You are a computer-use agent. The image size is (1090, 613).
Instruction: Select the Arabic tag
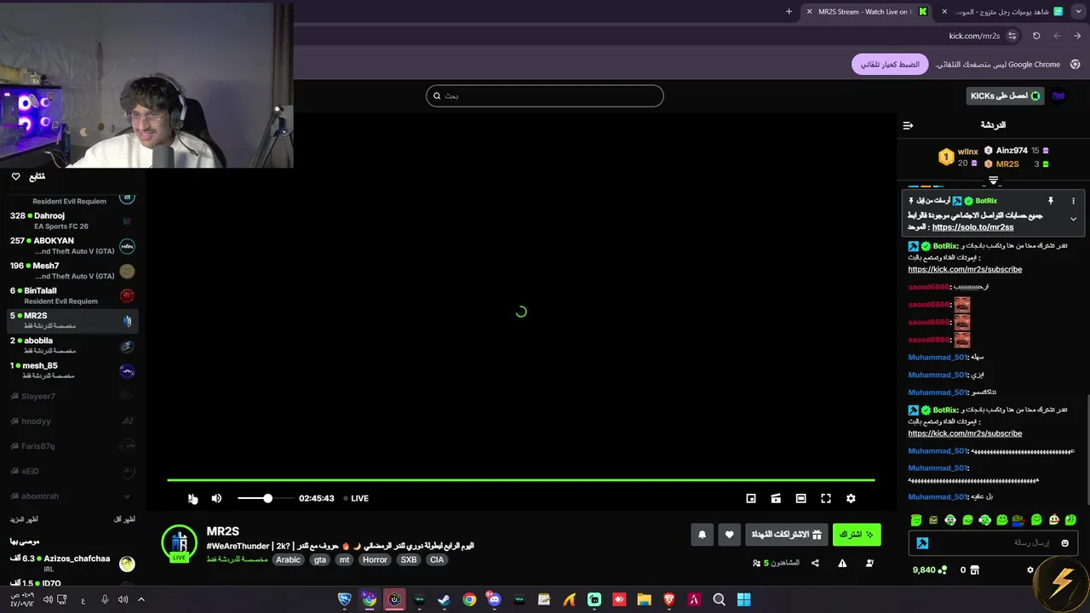pos(288,559)
